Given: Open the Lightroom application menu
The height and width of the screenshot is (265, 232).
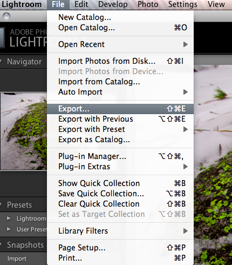Looking at the screenshot, I should (x=22, y=4).
